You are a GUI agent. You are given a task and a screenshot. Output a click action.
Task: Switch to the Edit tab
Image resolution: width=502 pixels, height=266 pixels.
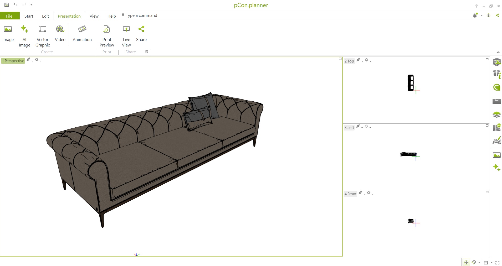[45, 16]
